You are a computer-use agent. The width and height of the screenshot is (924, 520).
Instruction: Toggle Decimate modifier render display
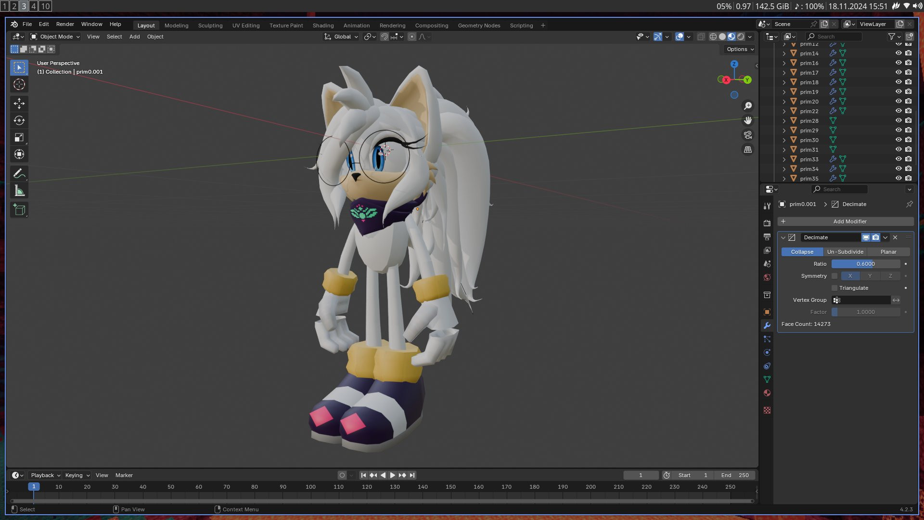pyautogui.click(x=876, y=237)
